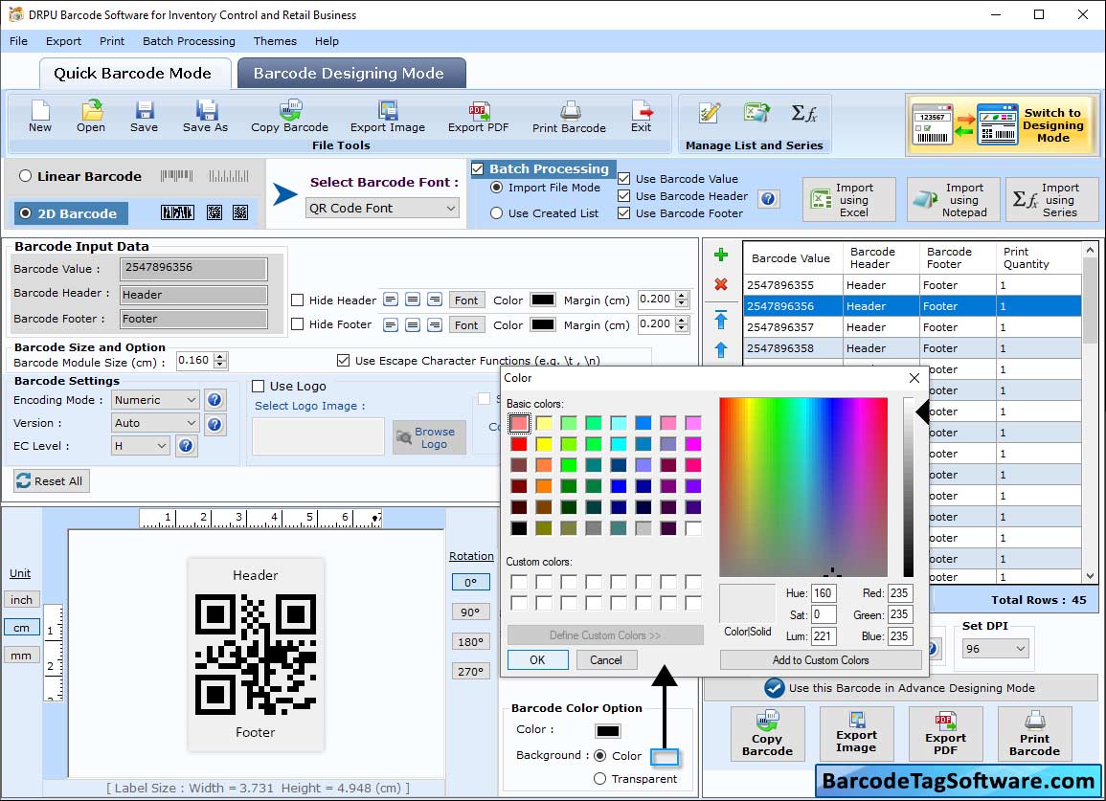Align header text left
This screenshot has width=1106, height=801.
[391, 300]
